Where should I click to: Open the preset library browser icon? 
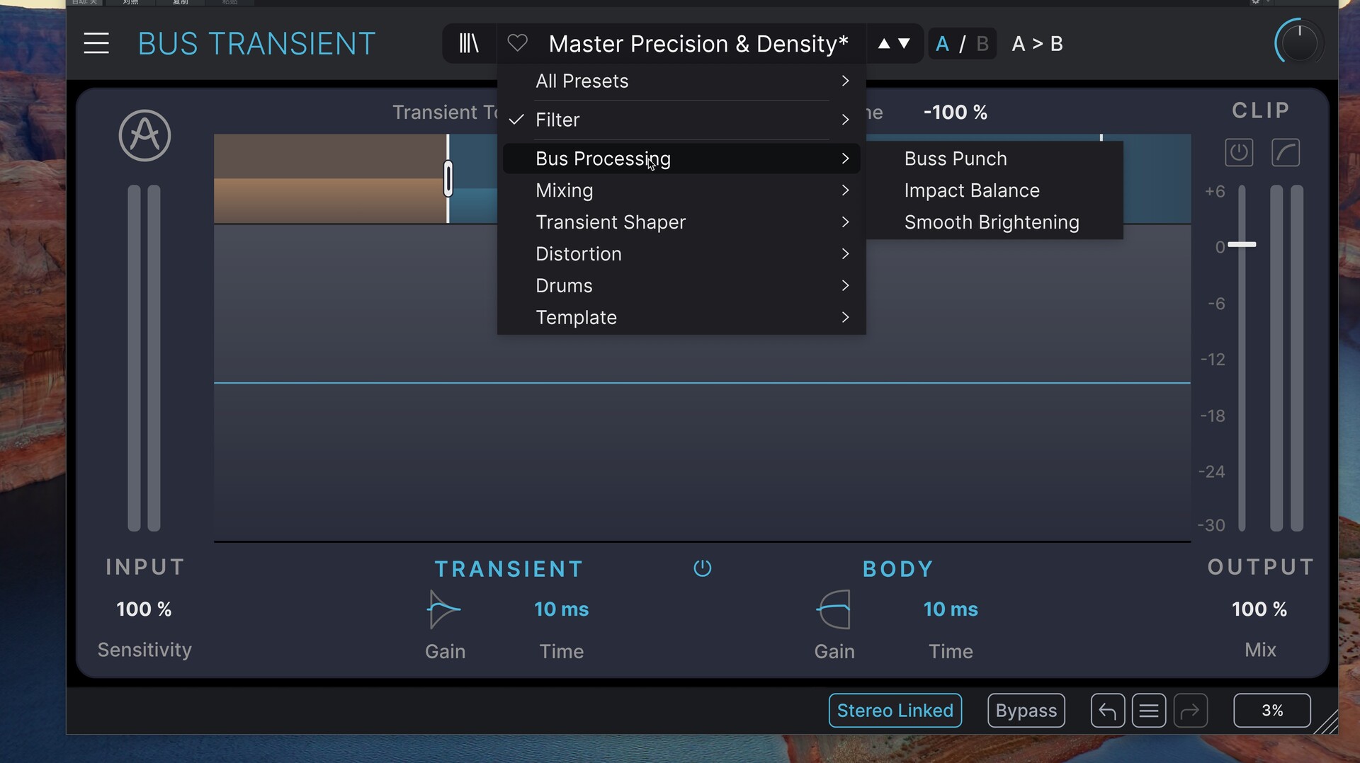[469, 44]
